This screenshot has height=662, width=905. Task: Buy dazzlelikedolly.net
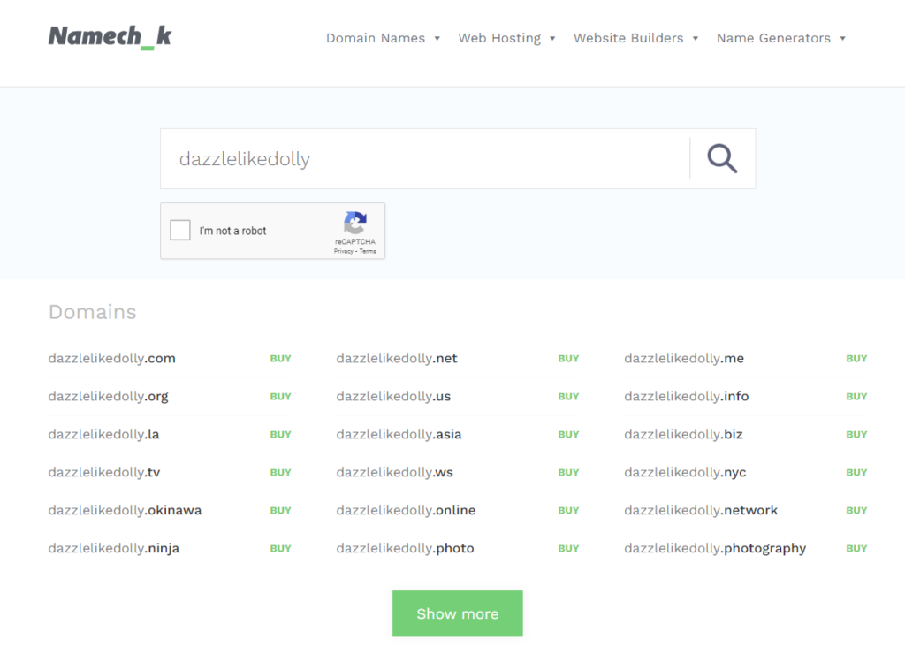click(568, 359)
